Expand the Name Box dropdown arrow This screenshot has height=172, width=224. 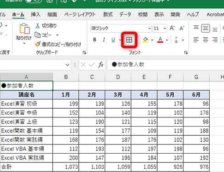(67, 65)
